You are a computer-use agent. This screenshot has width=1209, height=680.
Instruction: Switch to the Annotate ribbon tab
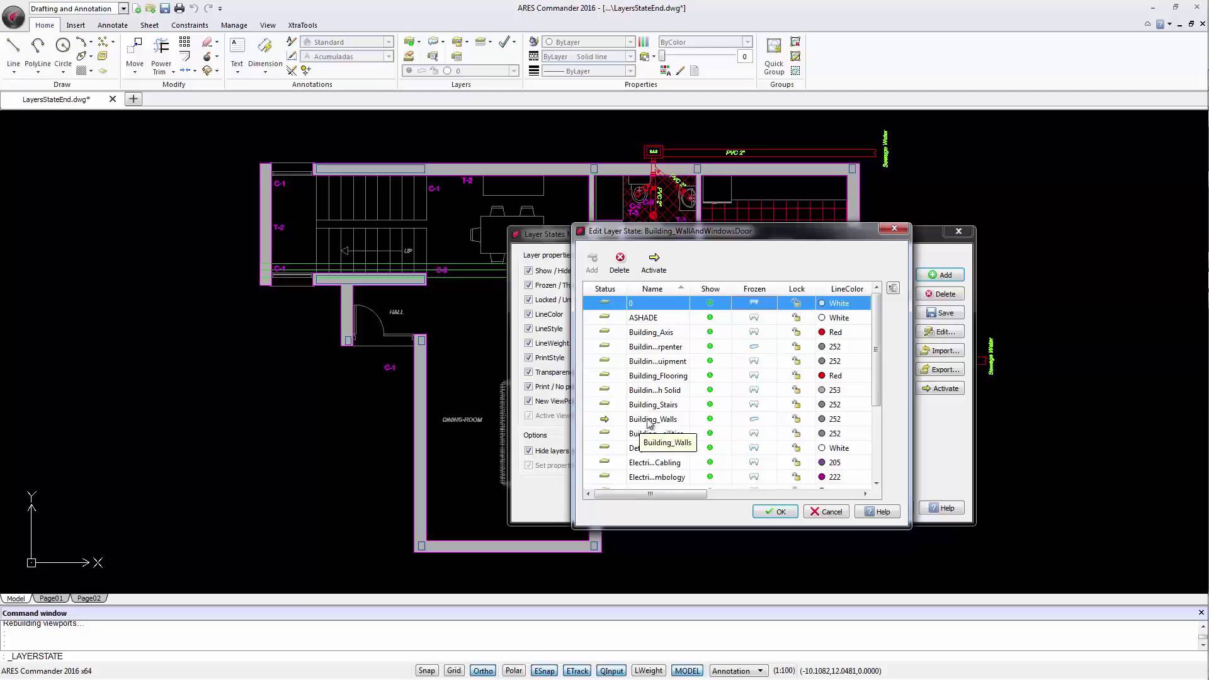113,25
